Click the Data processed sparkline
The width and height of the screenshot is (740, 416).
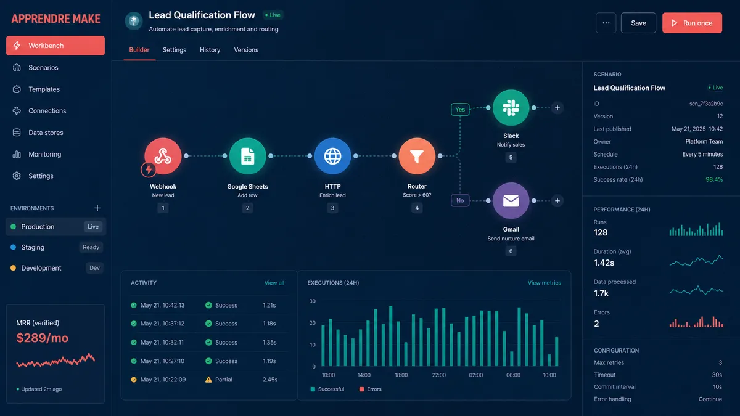coord(696,290)
